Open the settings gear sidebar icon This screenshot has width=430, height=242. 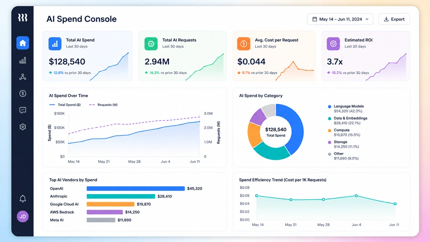pyautogui.click(x=23, y=127)
